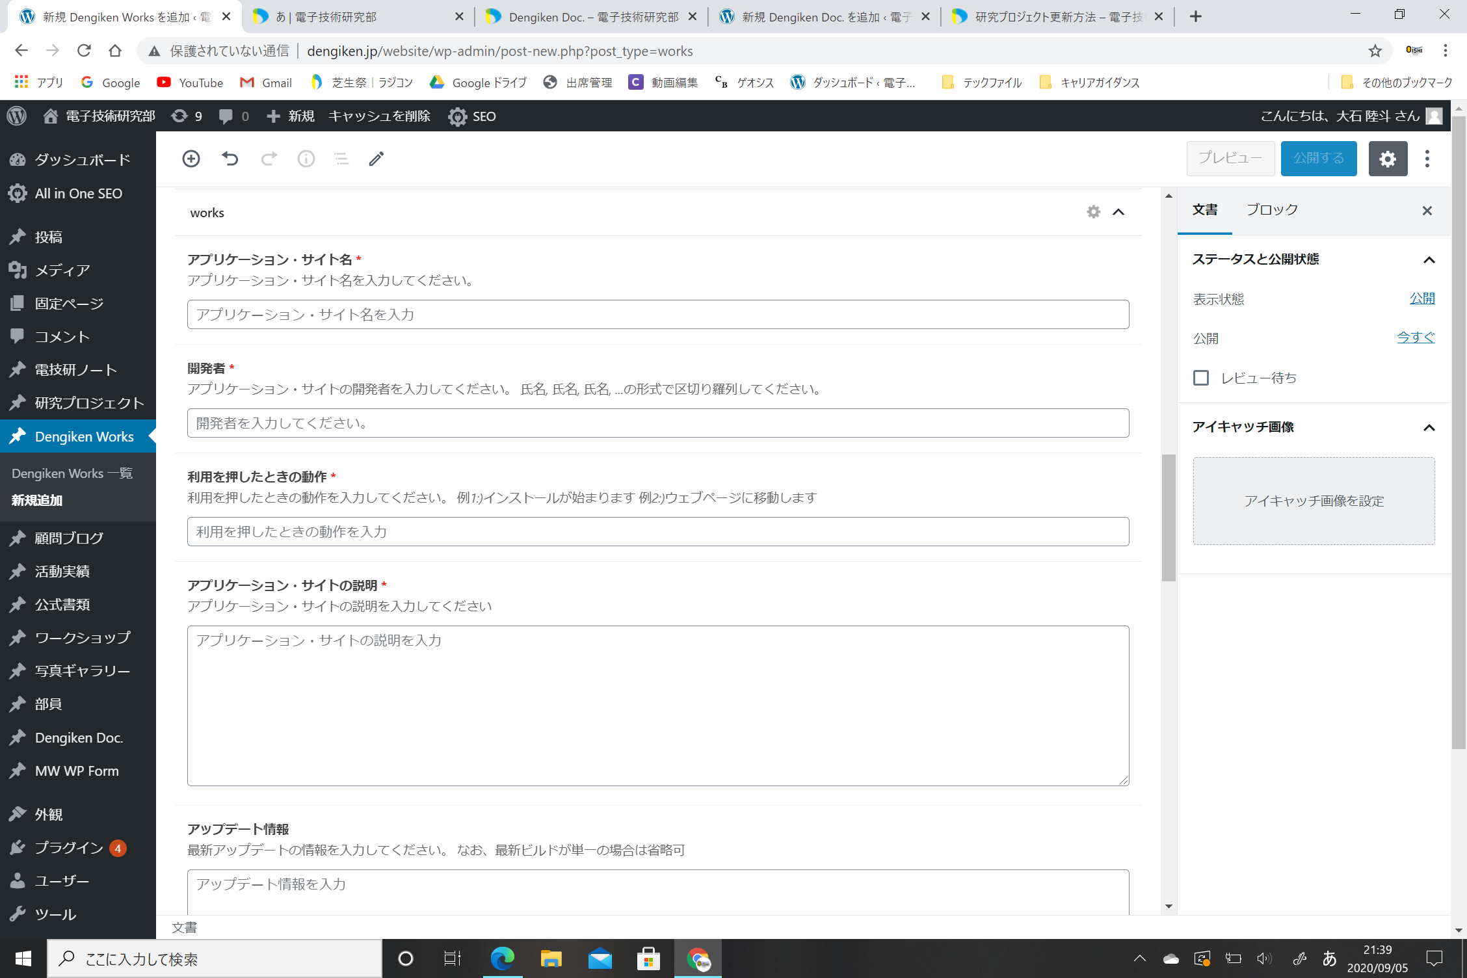Open 顧問ブログ menu item

click(78, 538)
